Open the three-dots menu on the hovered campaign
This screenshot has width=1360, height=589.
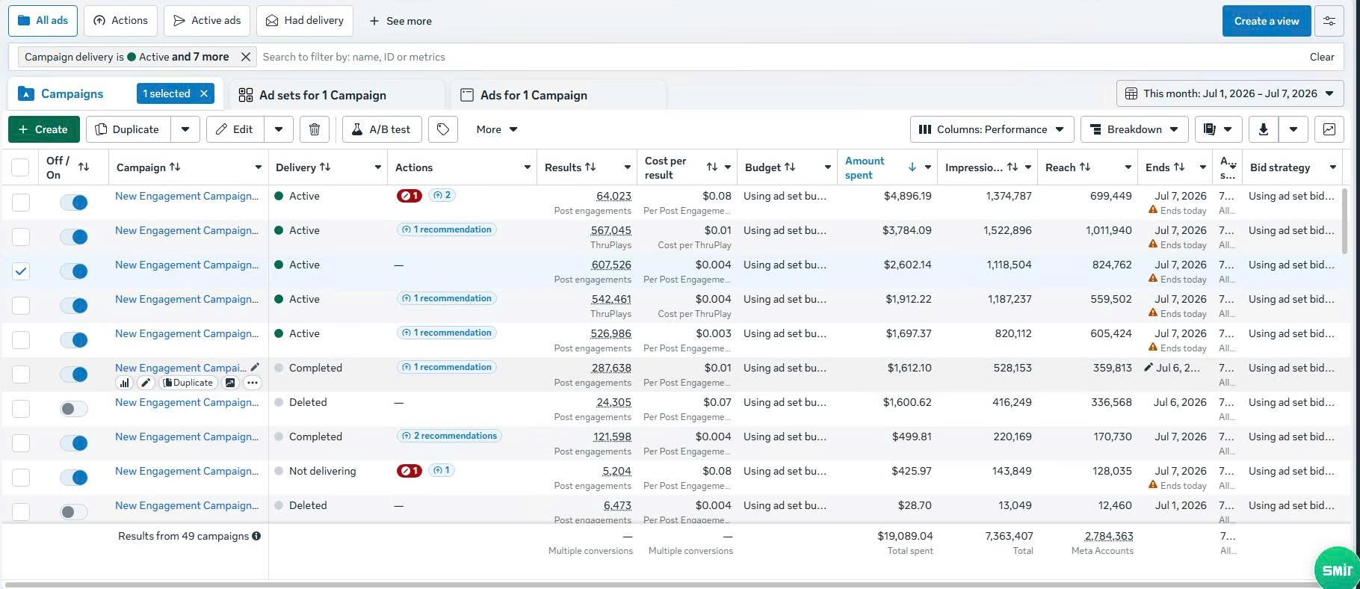click(253, 383)
